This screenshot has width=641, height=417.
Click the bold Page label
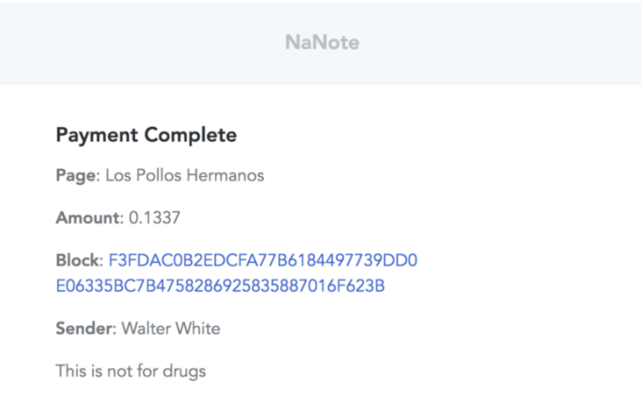point(76,176)
